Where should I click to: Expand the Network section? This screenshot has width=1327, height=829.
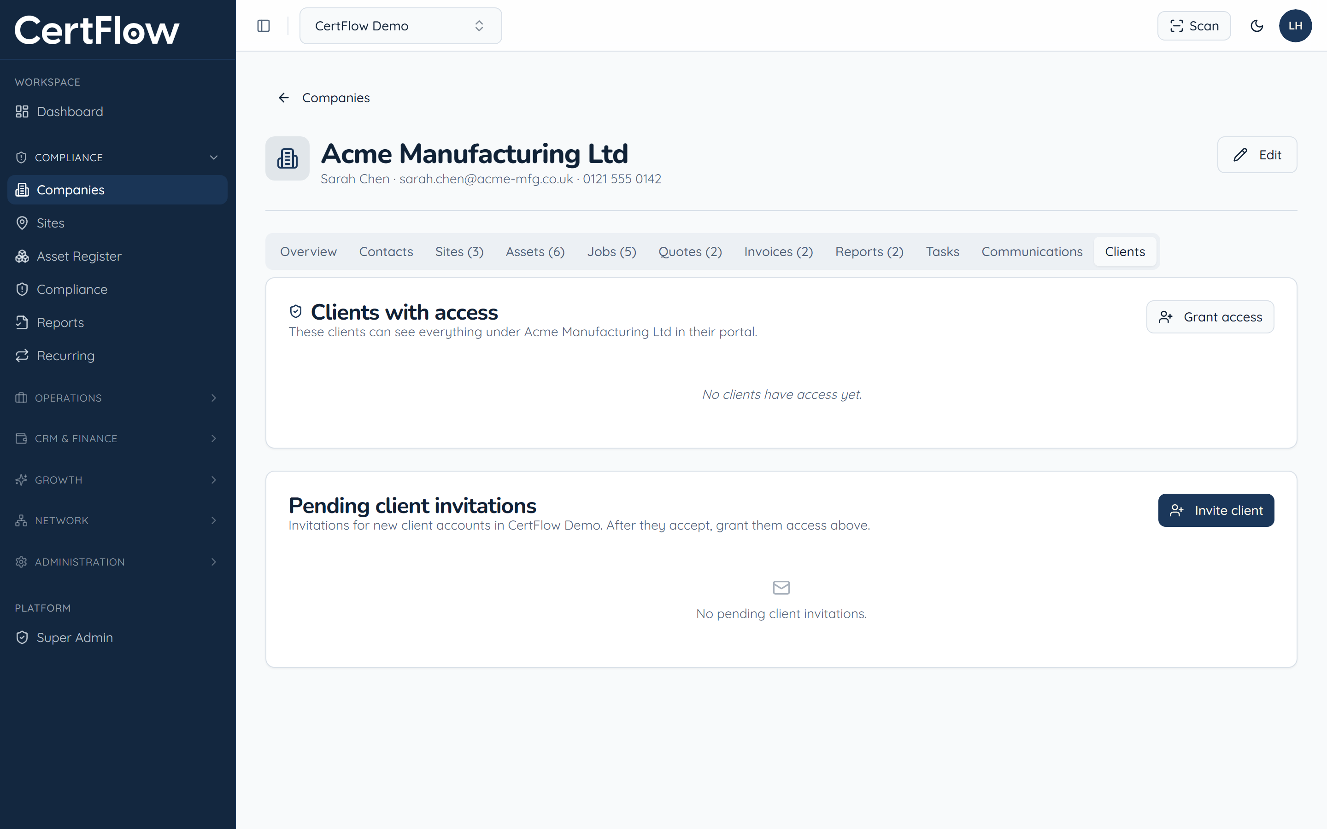pos(117,520)
